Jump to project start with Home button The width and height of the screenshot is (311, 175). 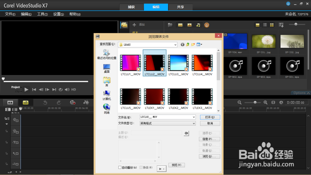tap(34, 90)
